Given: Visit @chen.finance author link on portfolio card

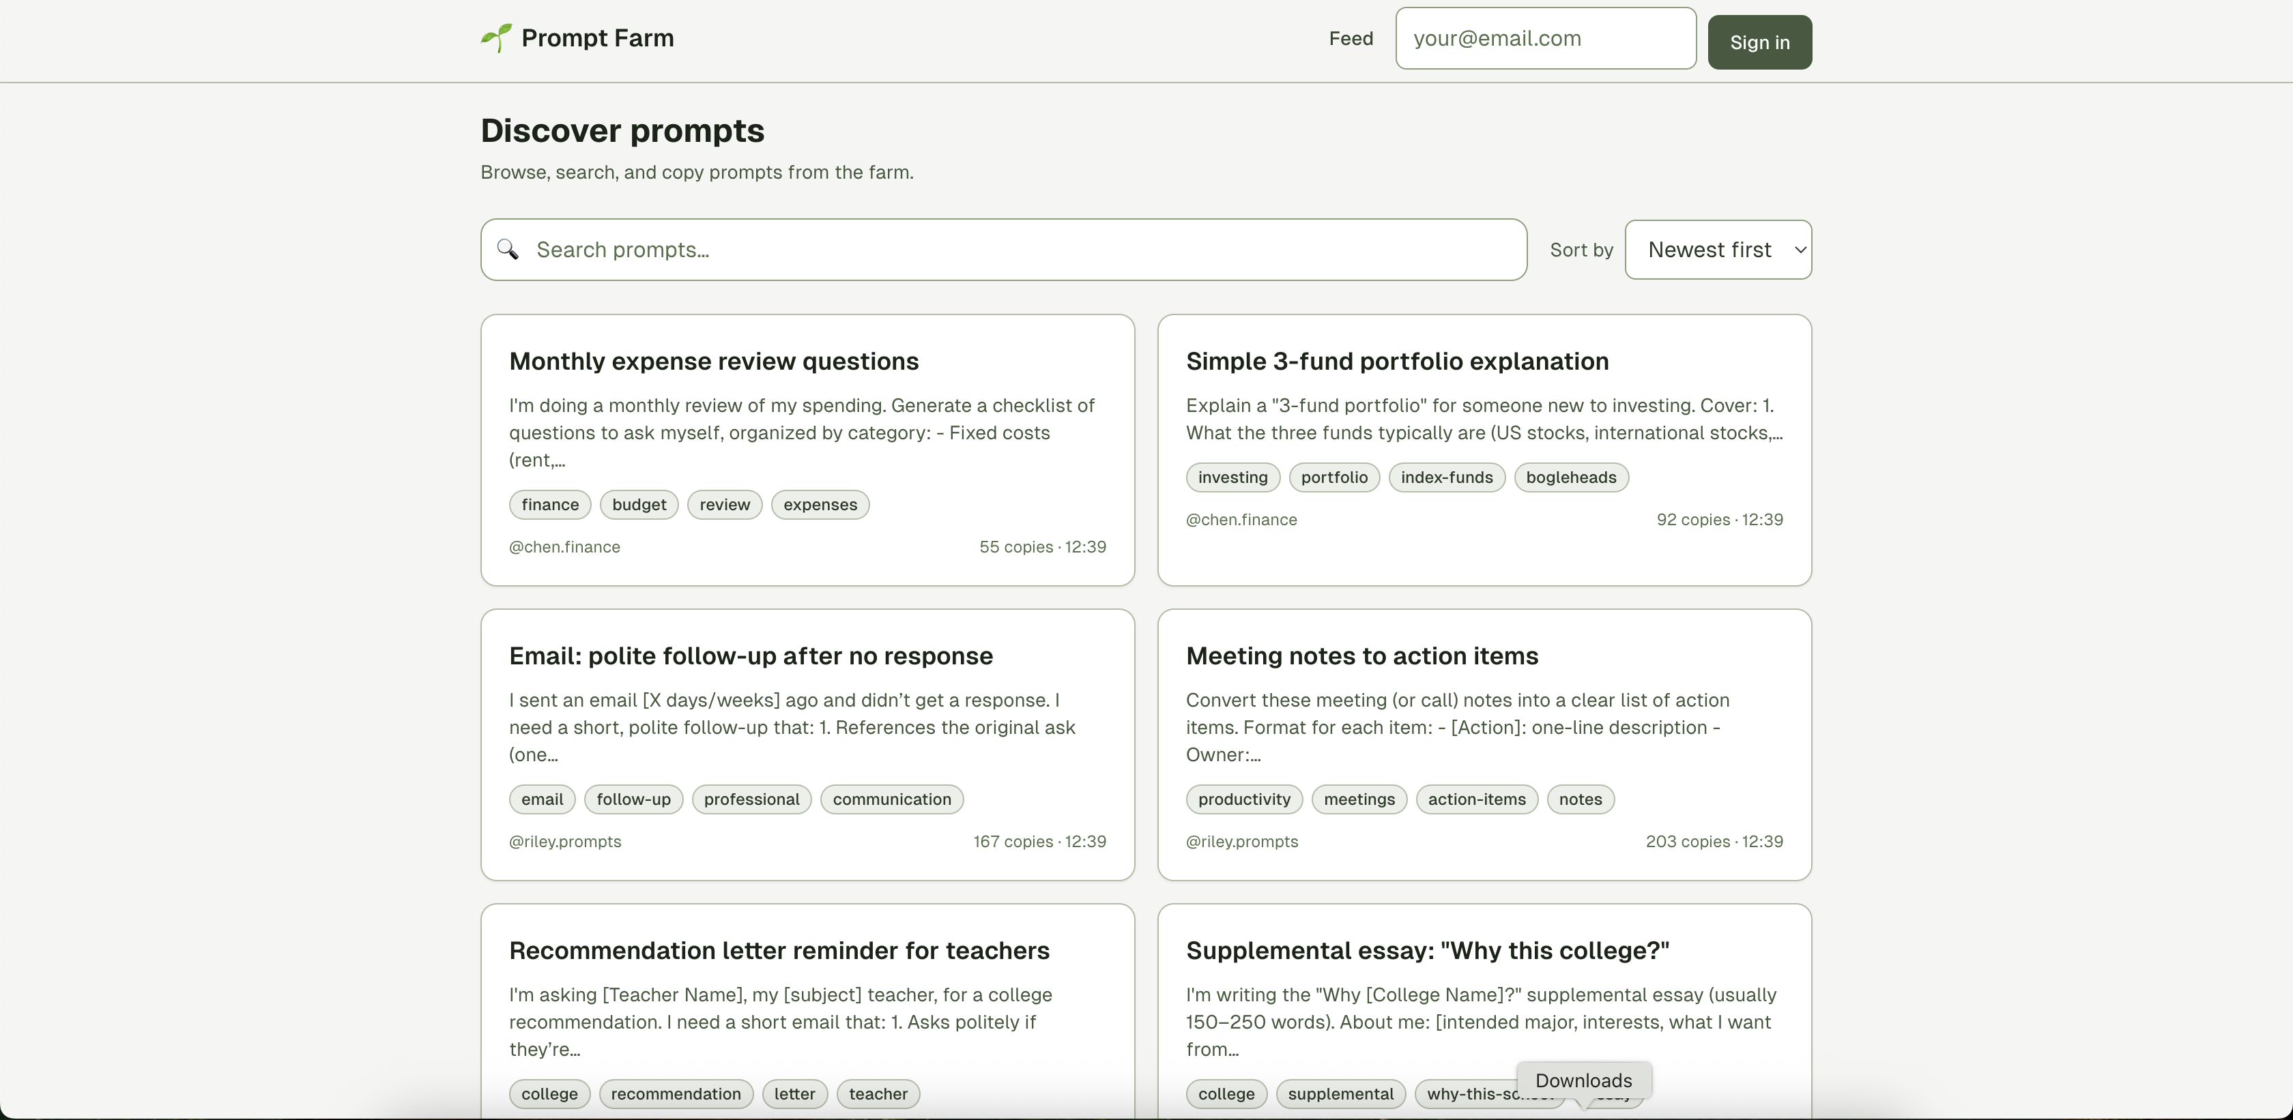Looking at the screenshot, I should coord(1241,520).
